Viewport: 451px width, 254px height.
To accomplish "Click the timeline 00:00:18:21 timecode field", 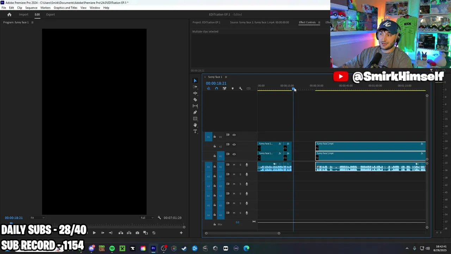I will 216,83.
